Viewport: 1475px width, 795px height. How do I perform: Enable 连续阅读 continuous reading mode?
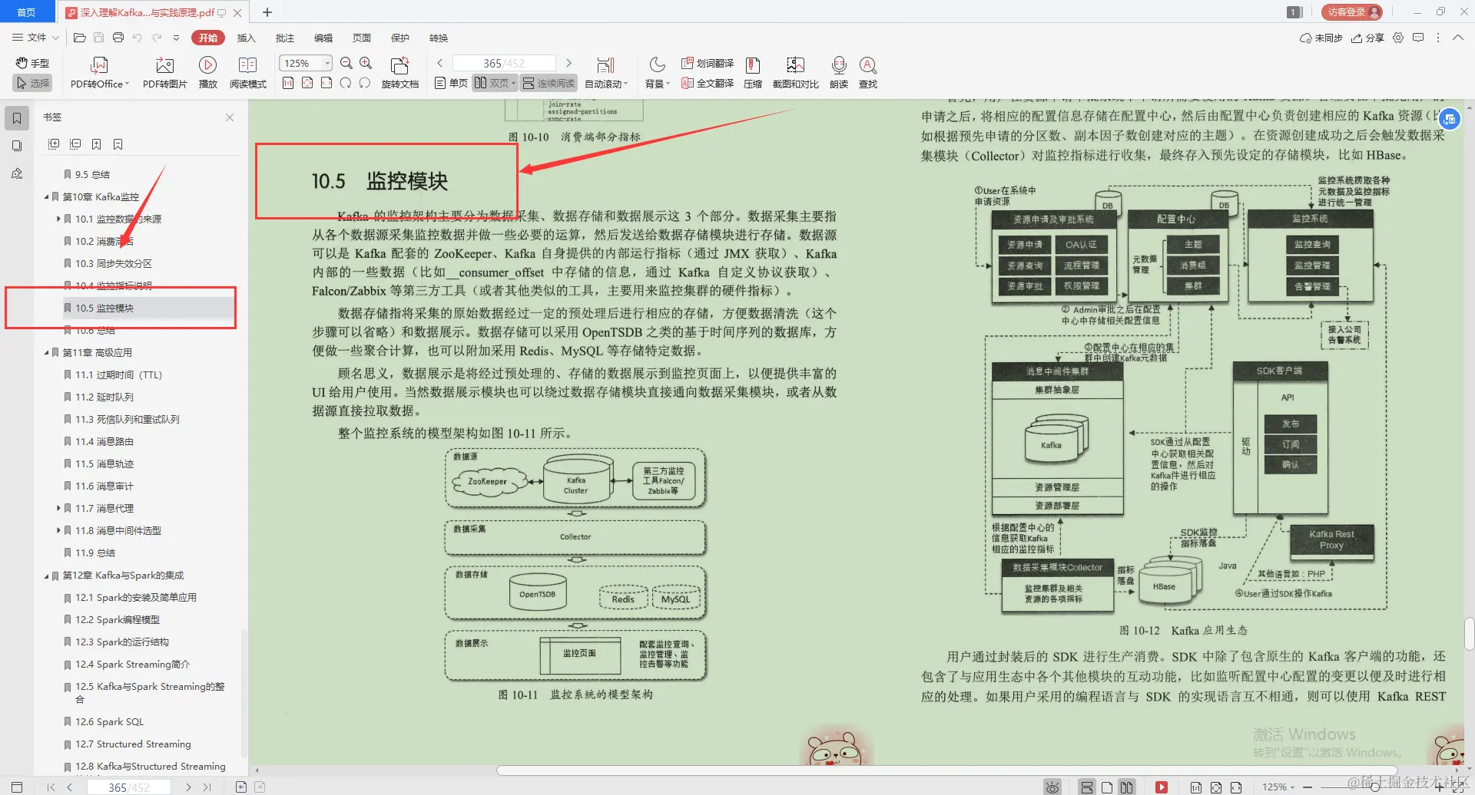(549, 83)
